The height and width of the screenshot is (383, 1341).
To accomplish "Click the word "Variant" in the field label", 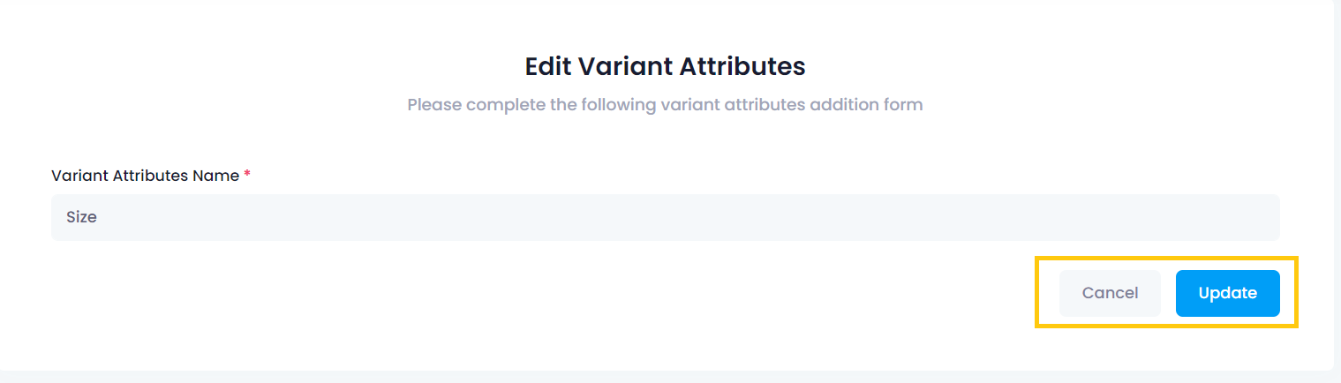I will pyautogui.click(x=79, y=176).
